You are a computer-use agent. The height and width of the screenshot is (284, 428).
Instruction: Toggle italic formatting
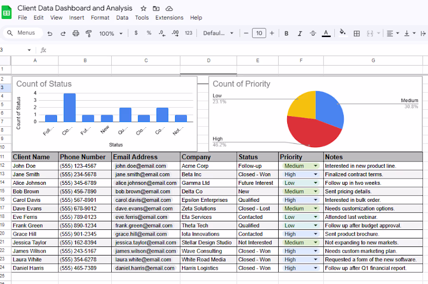pyautogui.click(x=300, y=33)
